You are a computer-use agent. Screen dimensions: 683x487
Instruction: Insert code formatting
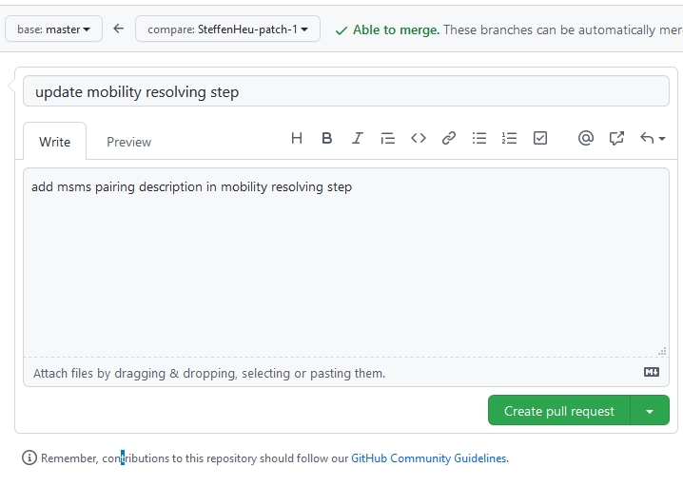click(x=419, y=139)
